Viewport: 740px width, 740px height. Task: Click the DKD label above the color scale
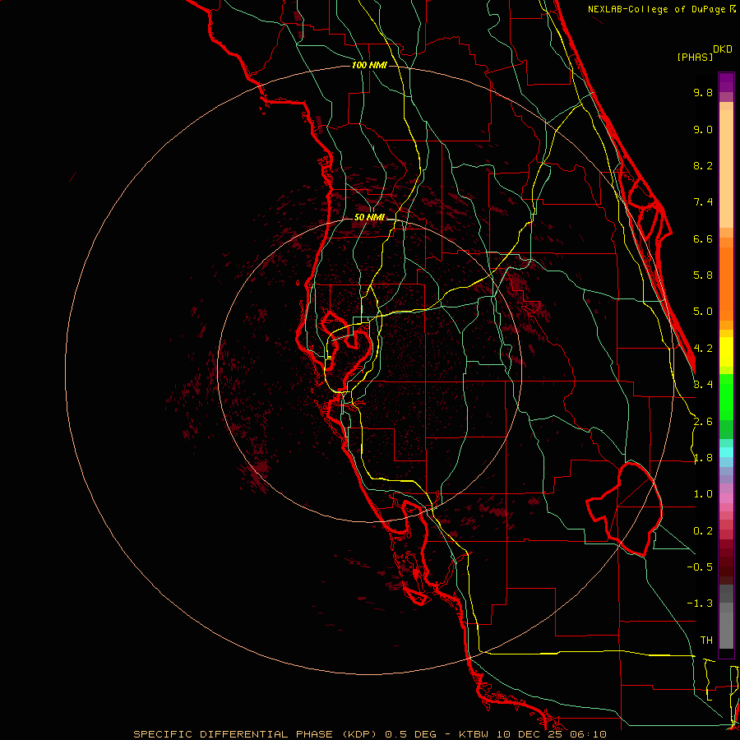pos(723,49)
